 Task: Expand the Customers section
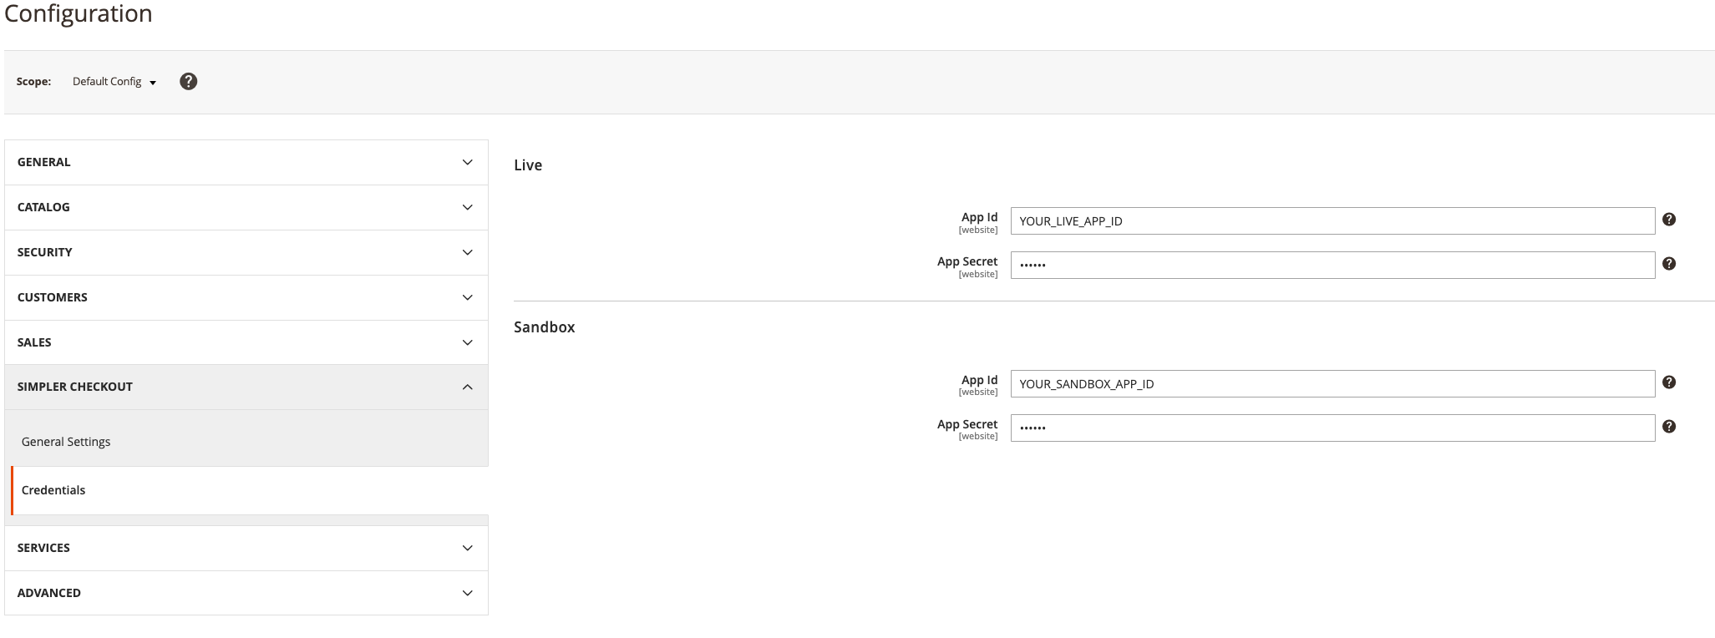tap(246, 297)
